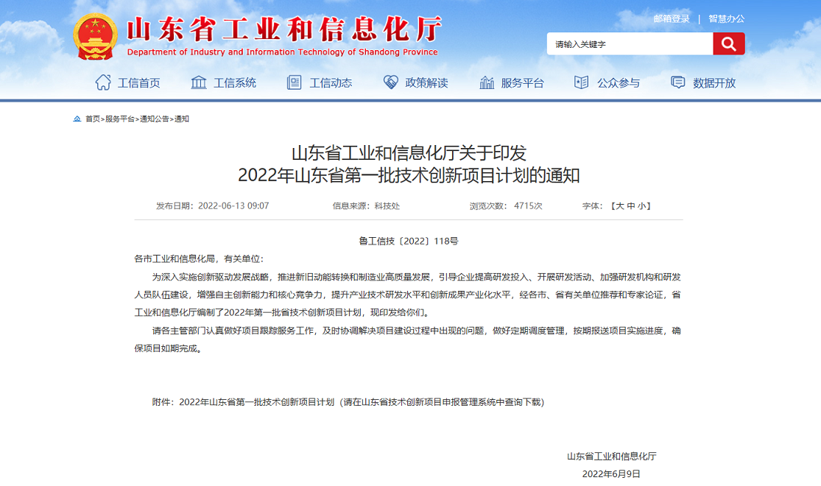Click the red search magnifier button

coord(728,43)
